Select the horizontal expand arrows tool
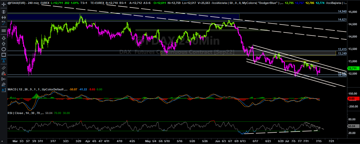This screenshot has height=144, width=360. (x=3, y=17)
